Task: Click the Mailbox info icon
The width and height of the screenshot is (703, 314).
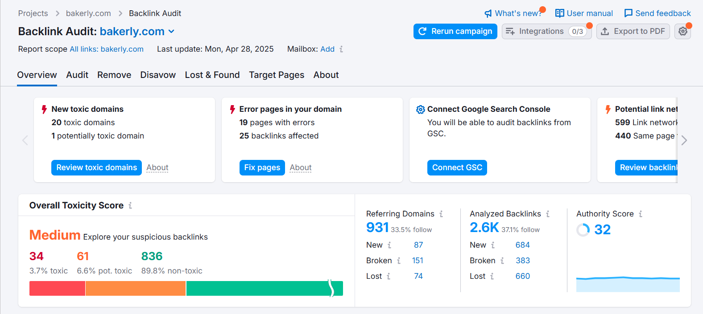Action: pos(341,49)
